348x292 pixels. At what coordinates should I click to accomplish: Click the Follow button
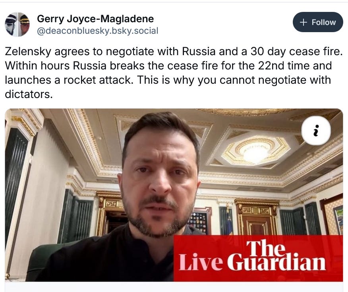point(318,22)
